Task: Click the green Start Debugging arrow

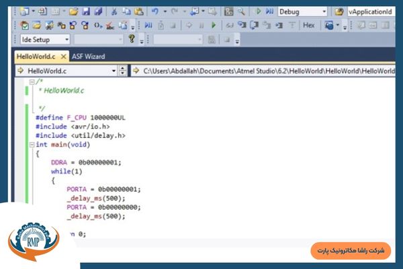Action: pyautogui.click(x=259, y=11)
